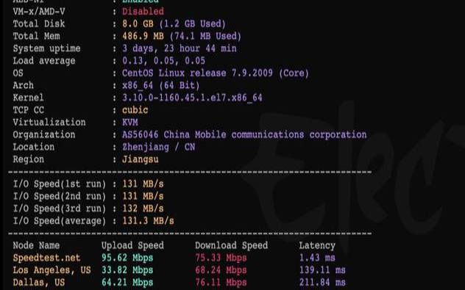Select the KVM virtualization value

[130, 122]
